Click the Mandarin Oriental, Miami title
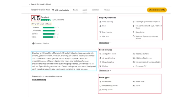Viewport: 195px width, 99px height. [40, 10]
